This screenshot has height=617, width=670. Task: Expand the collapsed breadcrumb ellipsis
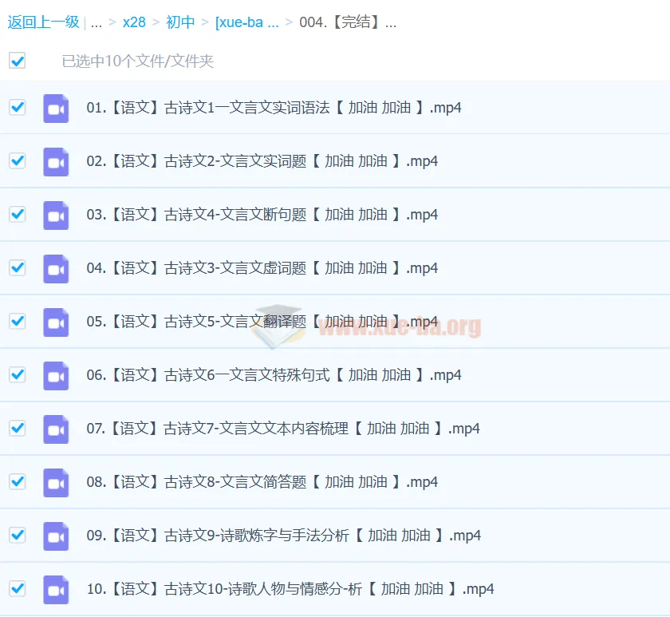tap(96, 22)
